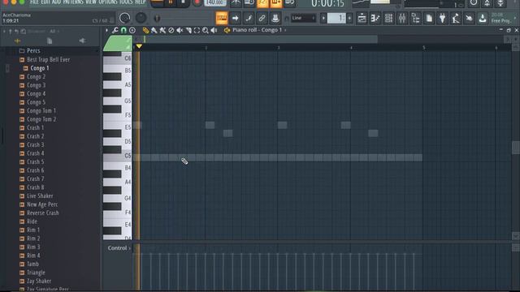Click the toolbar link chain icon

pyautogui.click(x=262, y=18)
